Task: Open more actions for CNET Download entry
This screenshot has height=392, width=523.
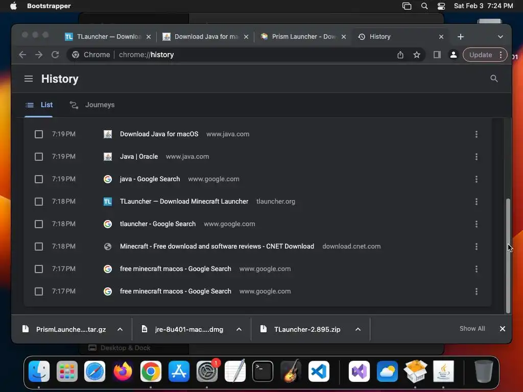Action: pos(477,247)
